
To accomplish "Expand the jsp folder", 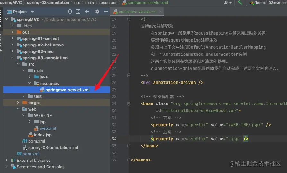I will click(30, 122).
